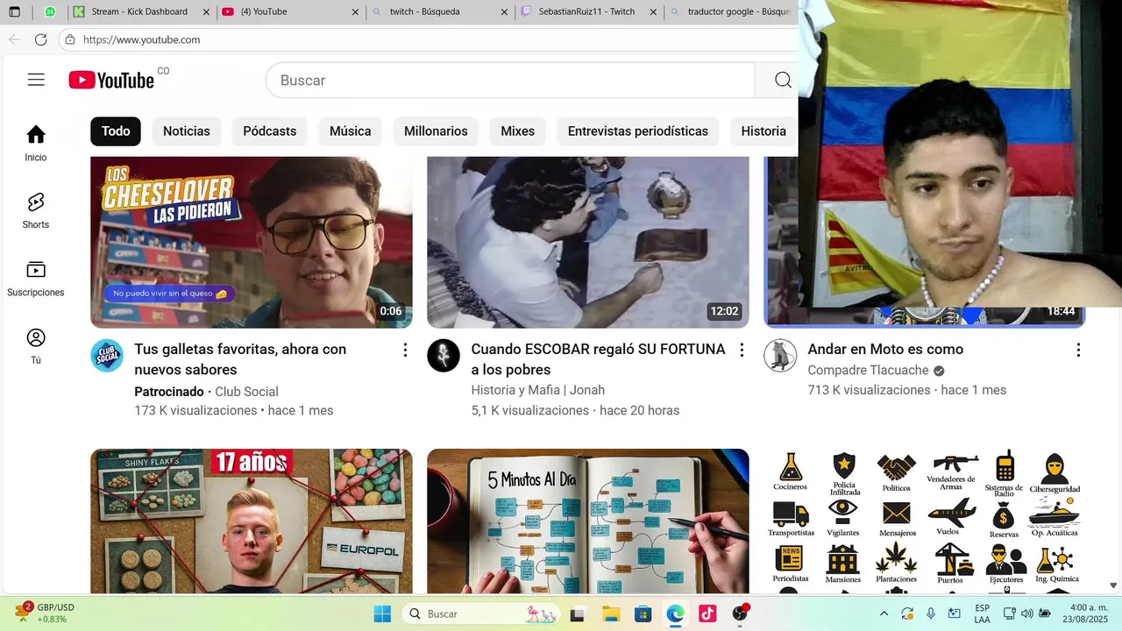Viewport: 1122px width, 631px height.
Task: Open Historia y Mafia channel avatar
Action: 444,356
